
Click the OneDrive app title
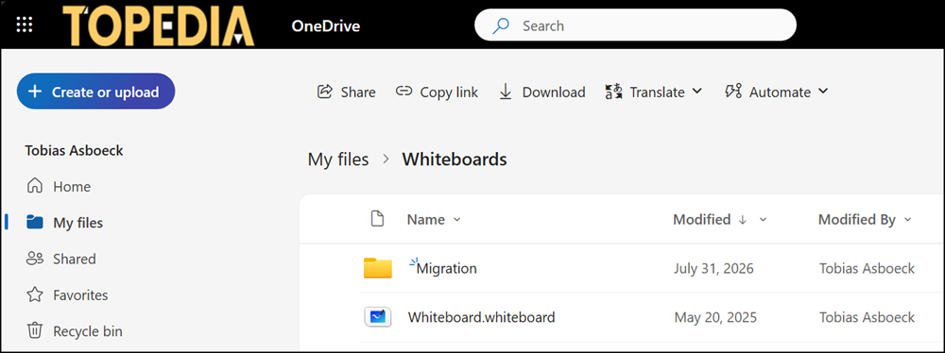point(325,25)
